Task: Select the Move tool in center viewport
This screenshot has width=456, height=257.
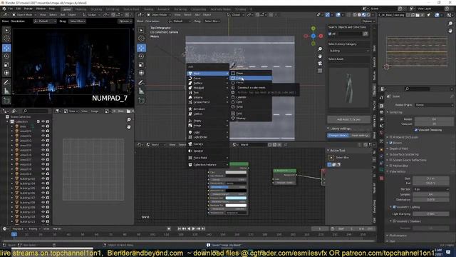Action: click(141, 48)
